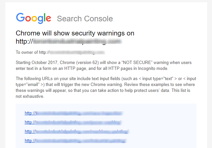
Task: Open the second blurred http:// link
Action: point(73,122)
